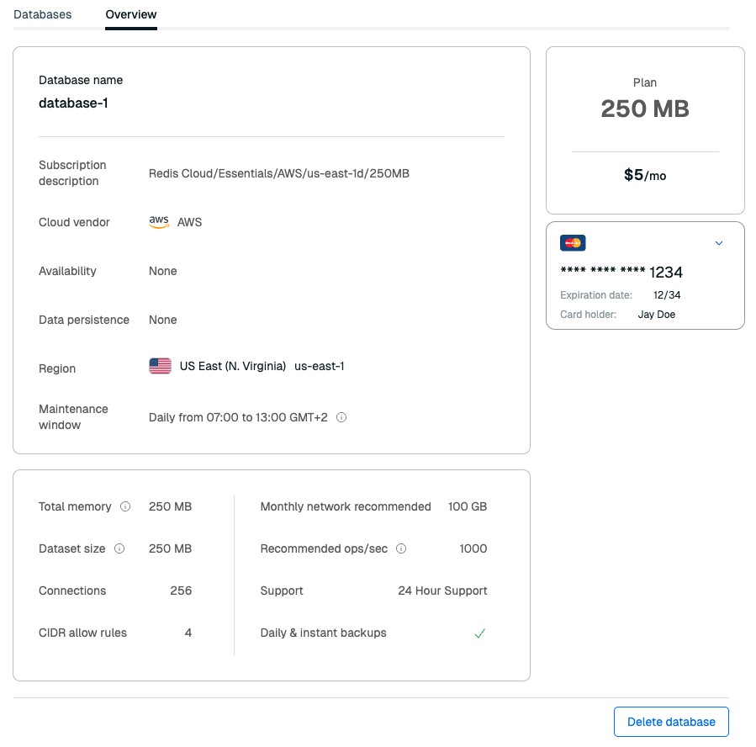Click the database-1 name heading
Screen dimensions: 756x747
[73, 103]
